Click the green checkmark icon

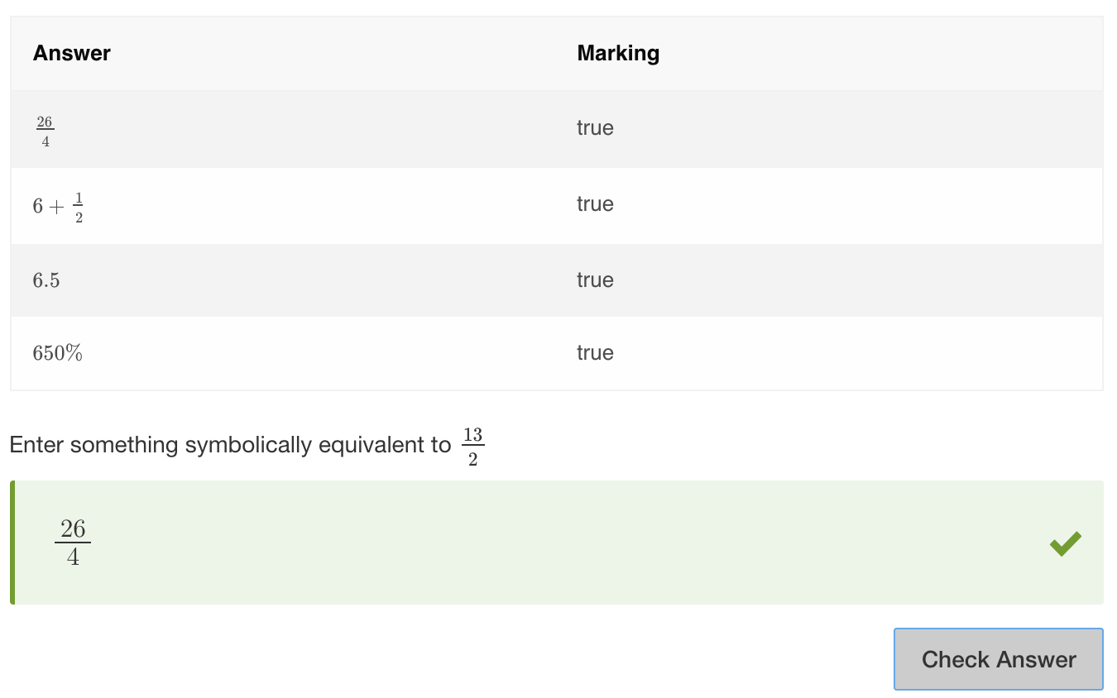pyautogui.click(x=1065, y=543)
